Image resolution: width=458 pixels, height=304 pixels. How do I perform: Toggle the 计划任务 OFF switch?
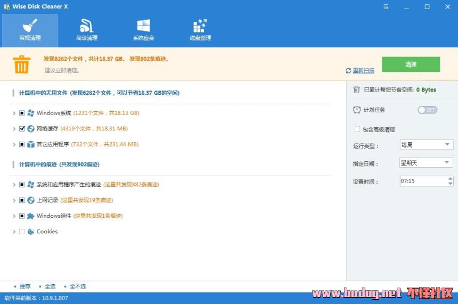[x=427, y=110]
